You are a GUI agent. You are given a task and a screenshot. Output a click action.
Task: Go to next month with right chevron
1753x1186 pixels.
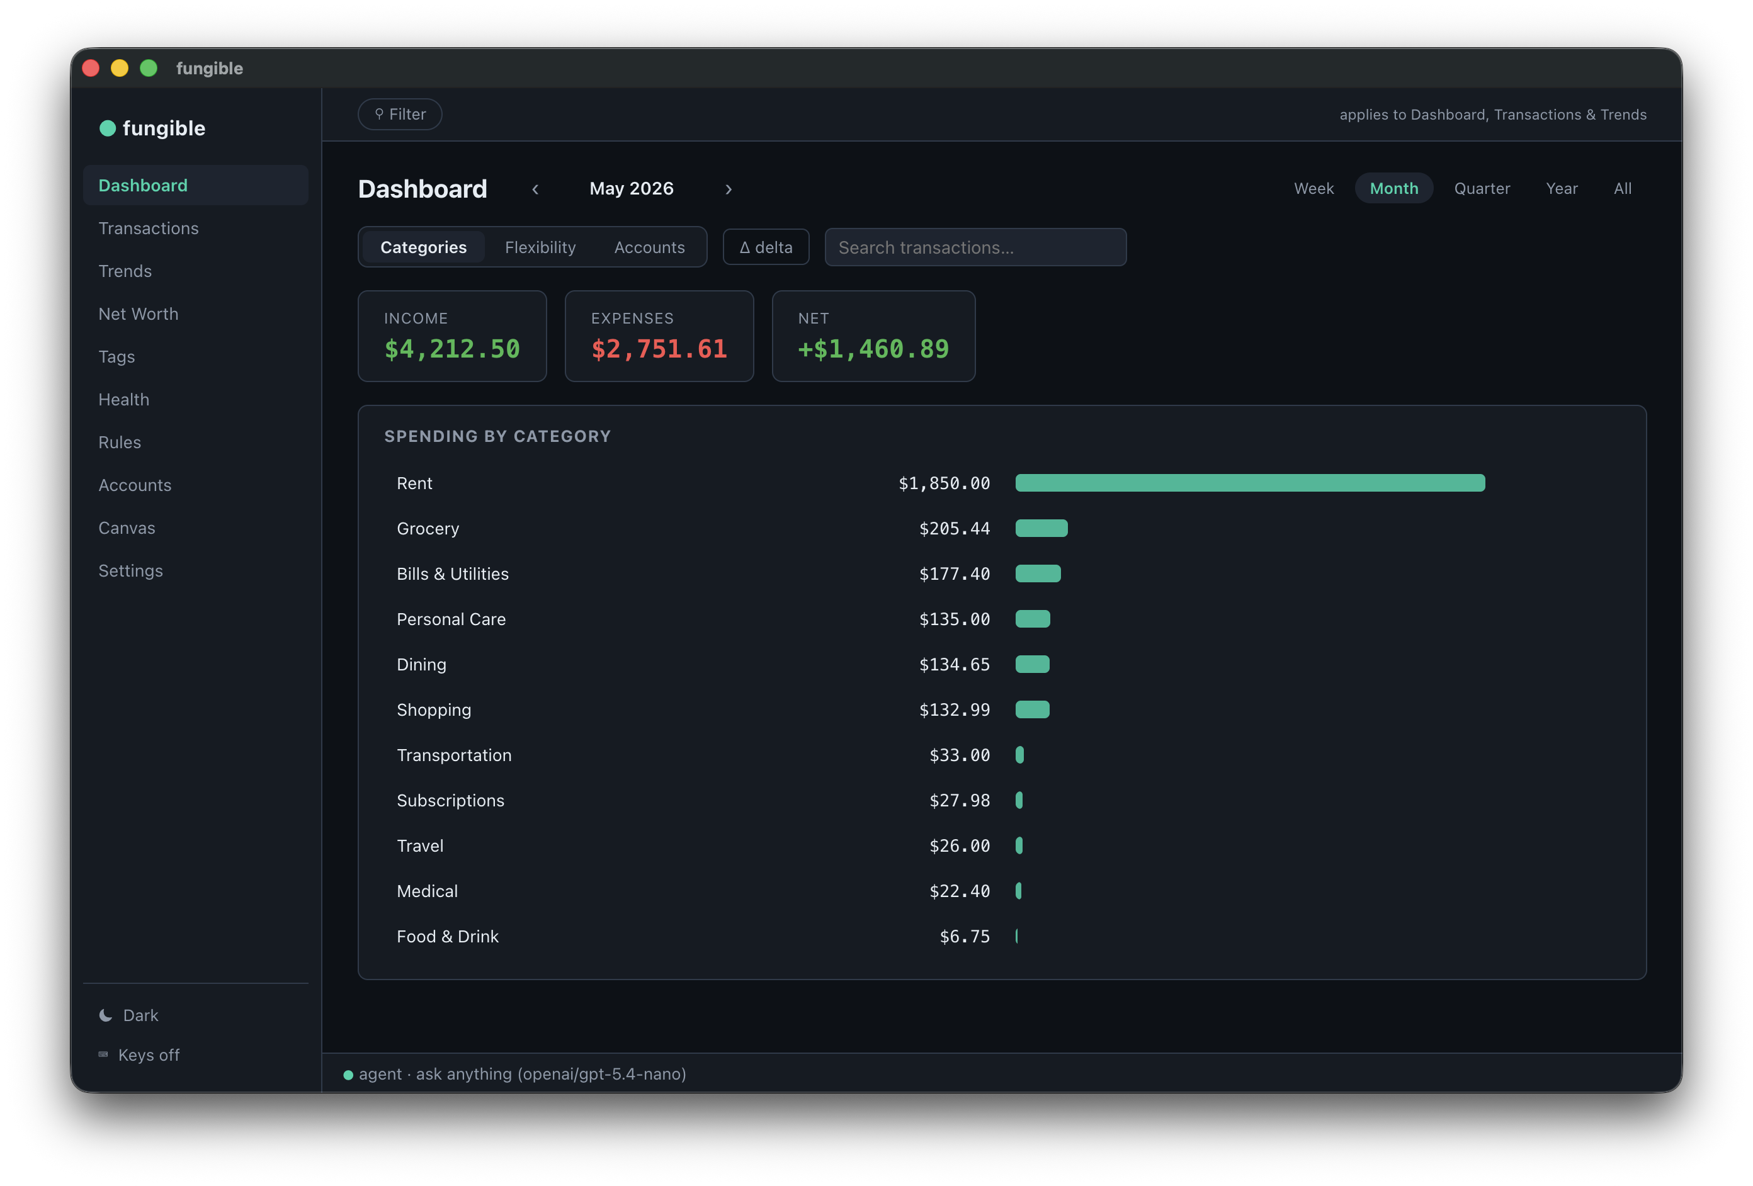pos(728,188)
